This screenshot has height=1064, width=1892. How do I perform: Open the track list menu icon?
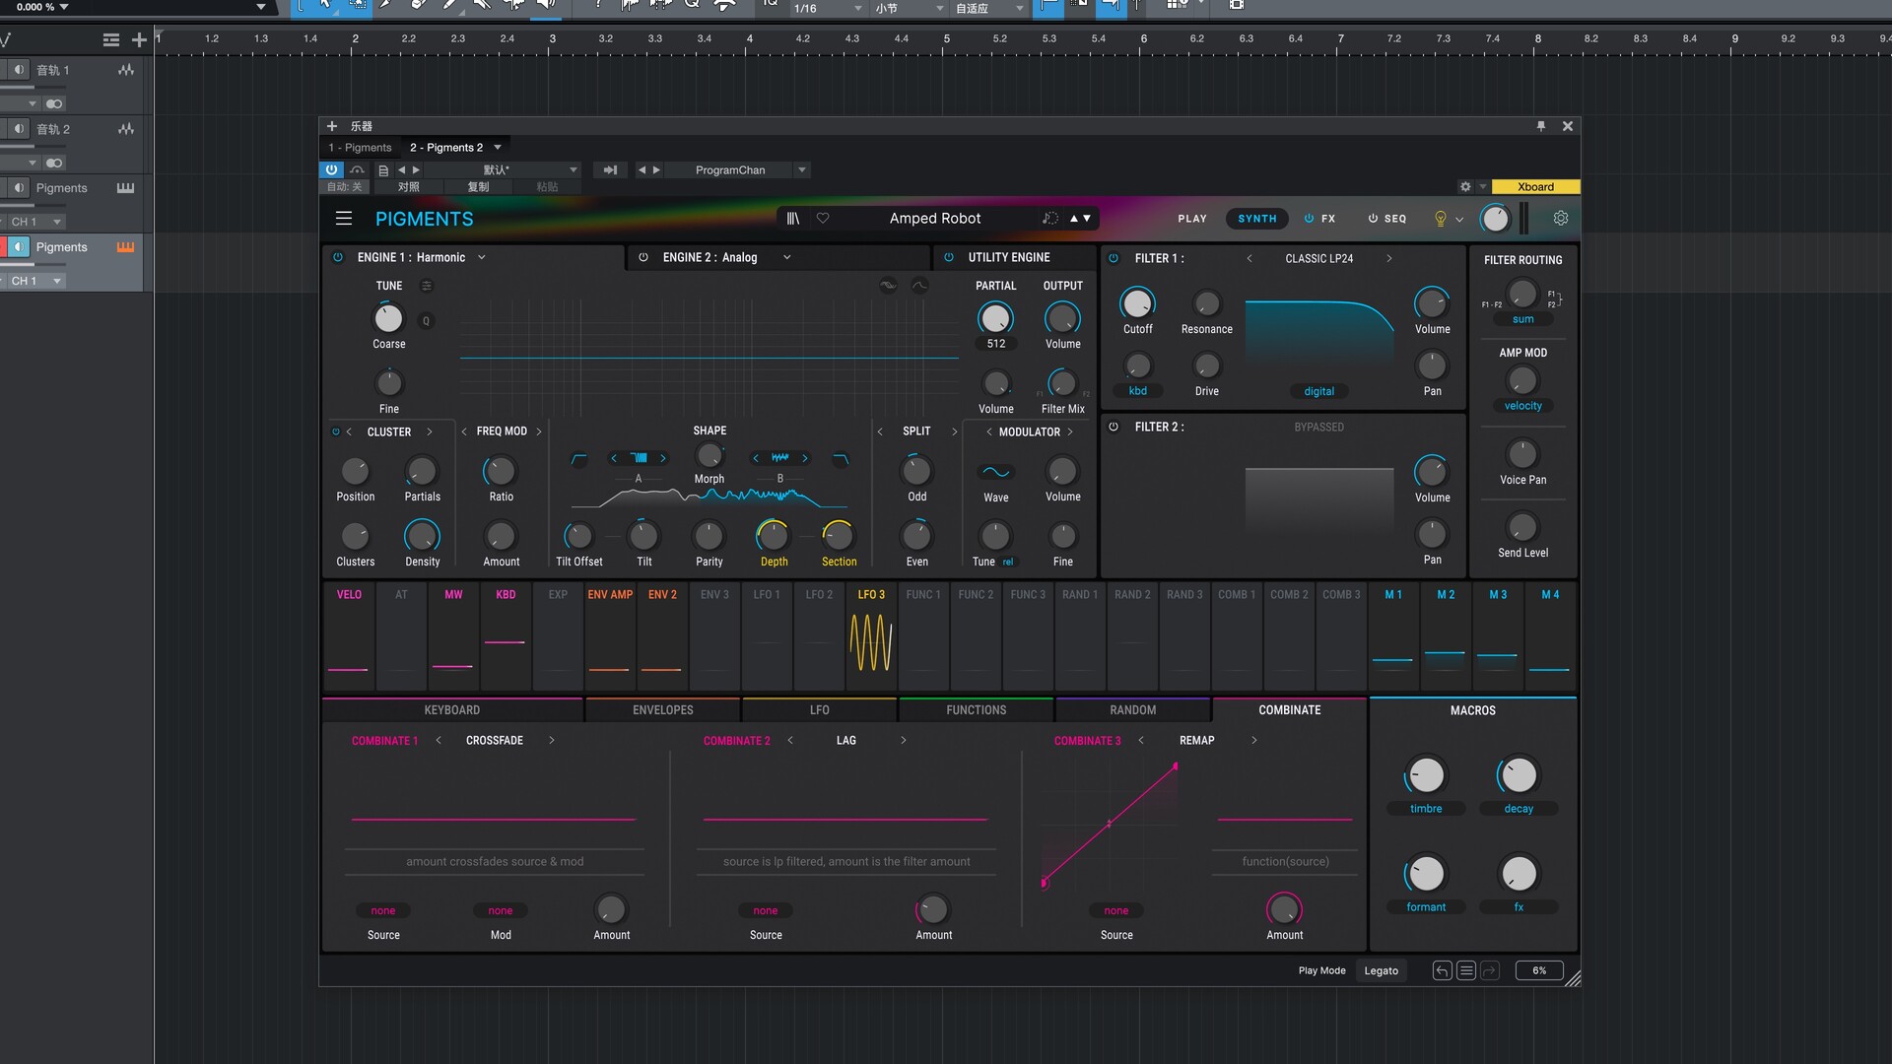111,39
